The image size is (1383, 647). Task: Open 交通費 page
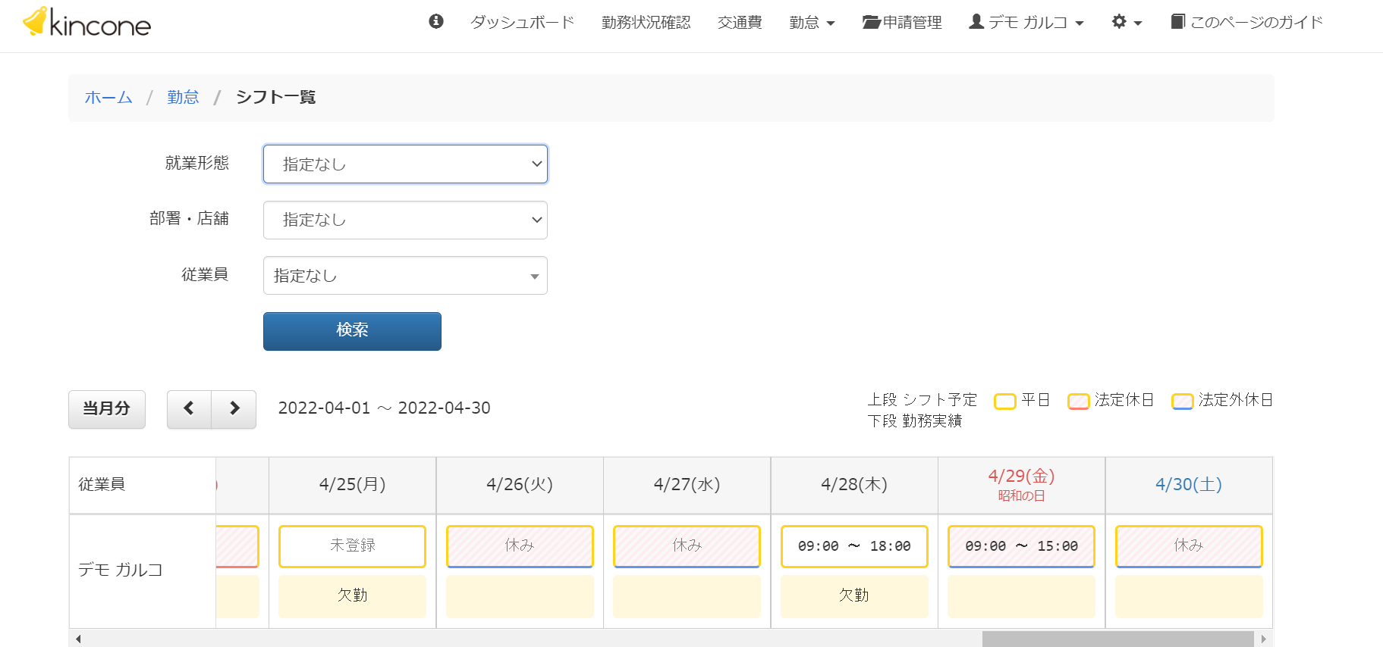pos(740,22)
